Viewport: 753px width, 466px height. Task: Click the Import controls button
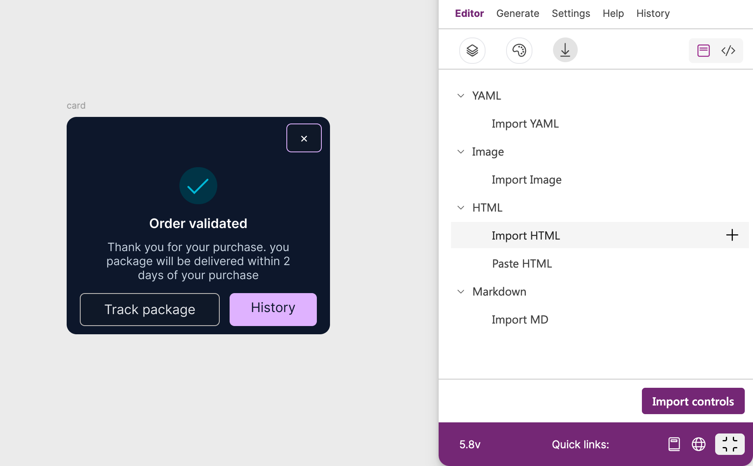tap(693, 401)
